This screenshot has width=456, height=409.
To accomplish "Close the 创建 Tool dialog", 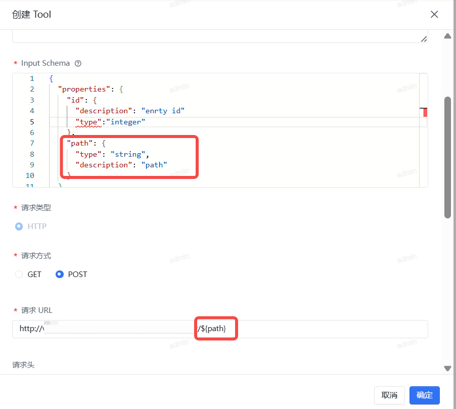I will tap(434, 14).
